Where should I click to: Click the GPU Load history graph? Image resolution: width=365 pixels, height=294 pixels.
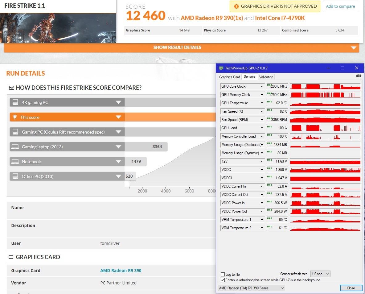point(325,128)
